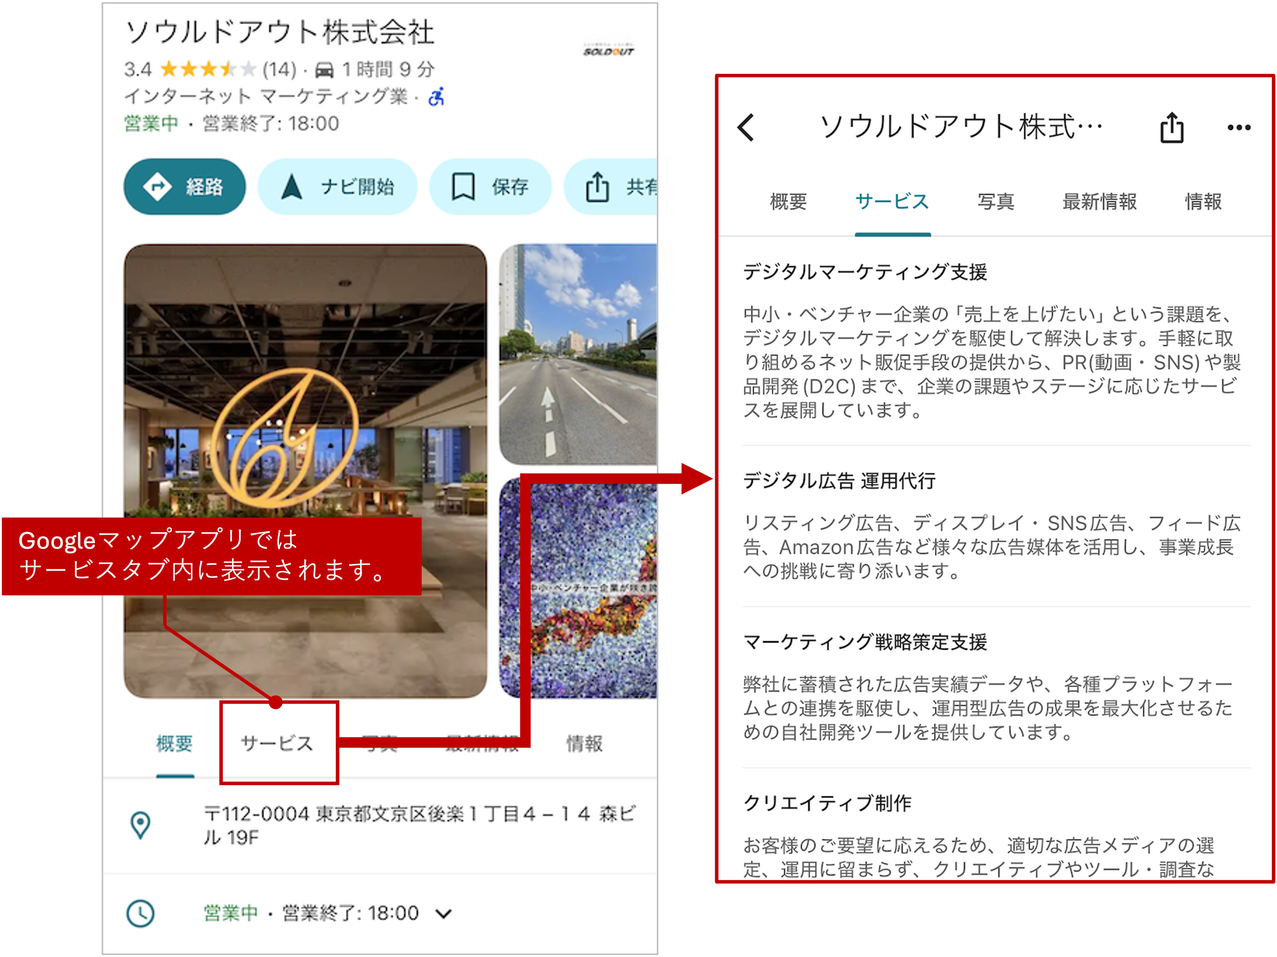Expand the business hours chevron

[443, 914]
